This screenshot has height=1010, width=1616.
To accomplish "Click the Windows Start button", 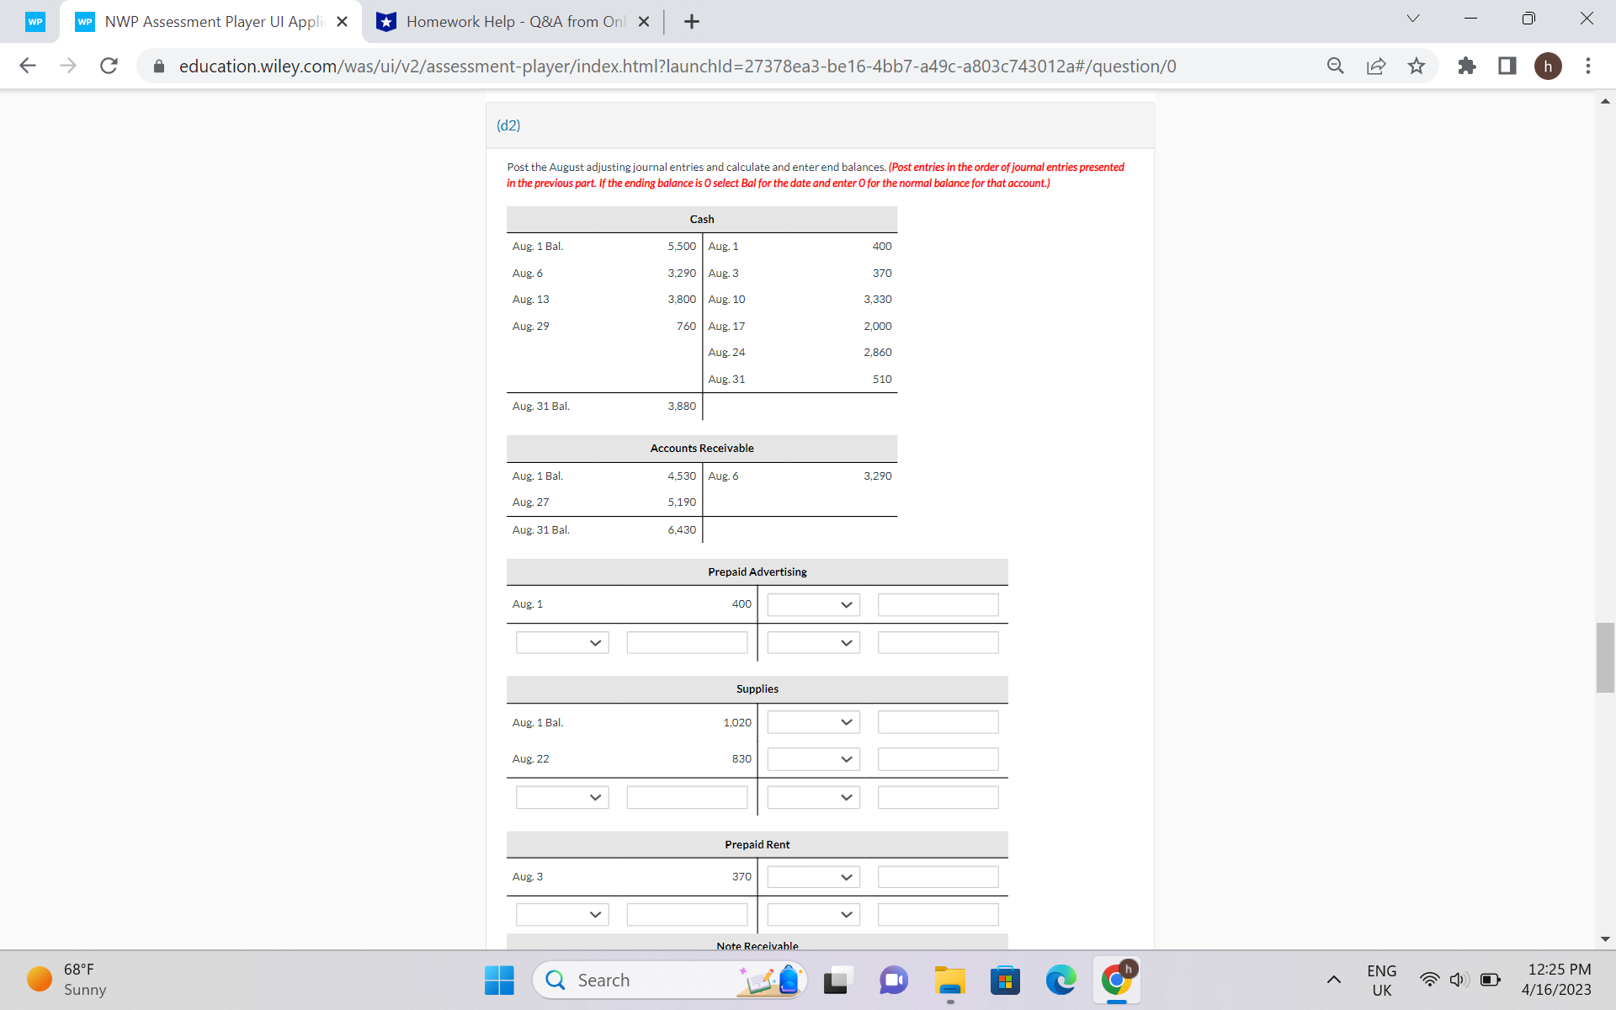I will [x=498, y=980].
